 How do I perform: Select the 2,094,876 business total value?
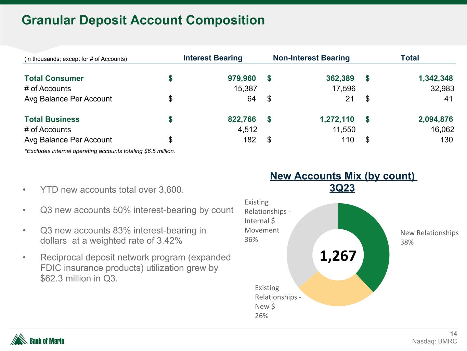click(x=436, y=119)
